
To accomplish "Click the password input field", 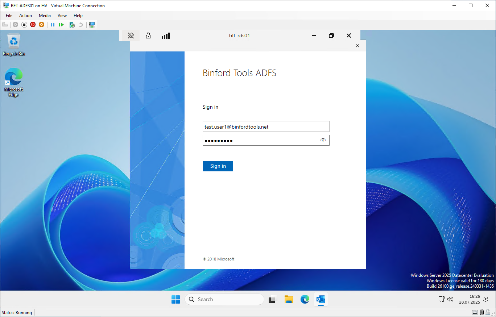I will (x=266, y=140).
